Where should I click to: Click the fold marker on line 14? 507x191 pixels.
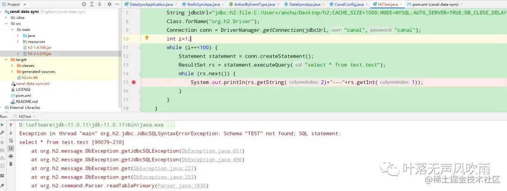point(140,74)
